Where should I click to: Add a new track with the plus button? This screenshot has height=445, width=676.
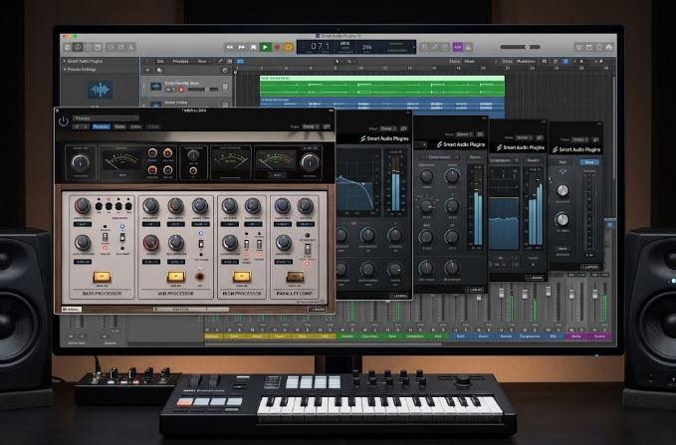coord(148,70)
